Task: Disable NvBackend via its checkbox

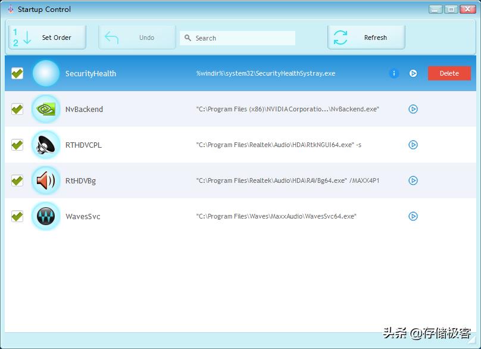Action: (17, 109)
